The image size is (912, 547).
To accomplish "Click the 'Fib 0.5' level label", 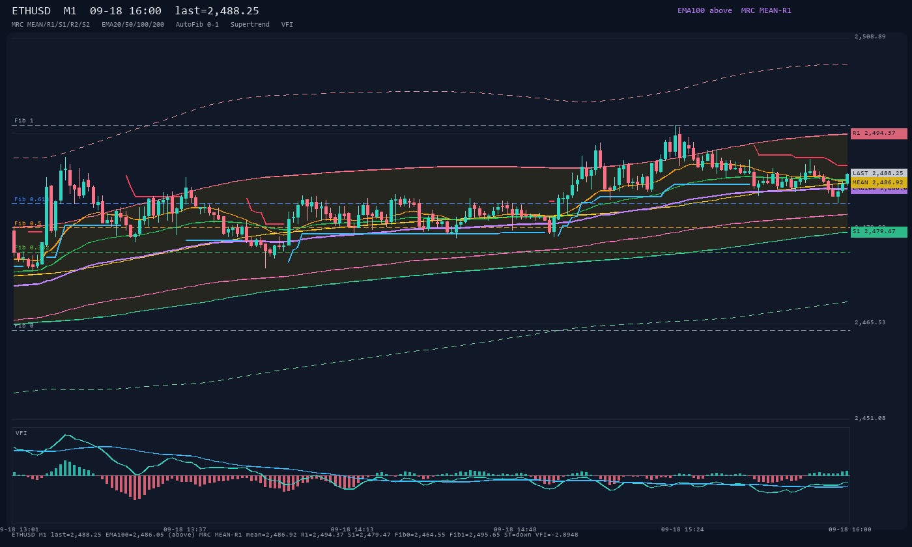I will (28, 223).
